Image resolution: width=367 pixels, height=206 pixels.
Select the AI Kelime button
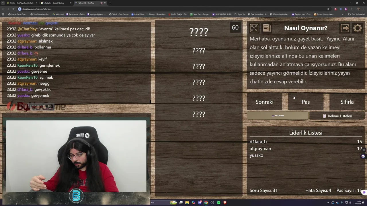coord(278,116)
